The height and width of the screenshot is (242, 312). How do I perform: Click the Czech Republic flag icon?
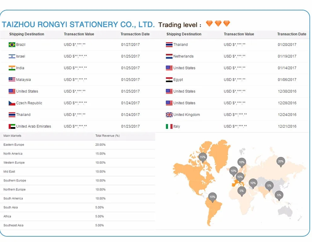click(12, 103)
